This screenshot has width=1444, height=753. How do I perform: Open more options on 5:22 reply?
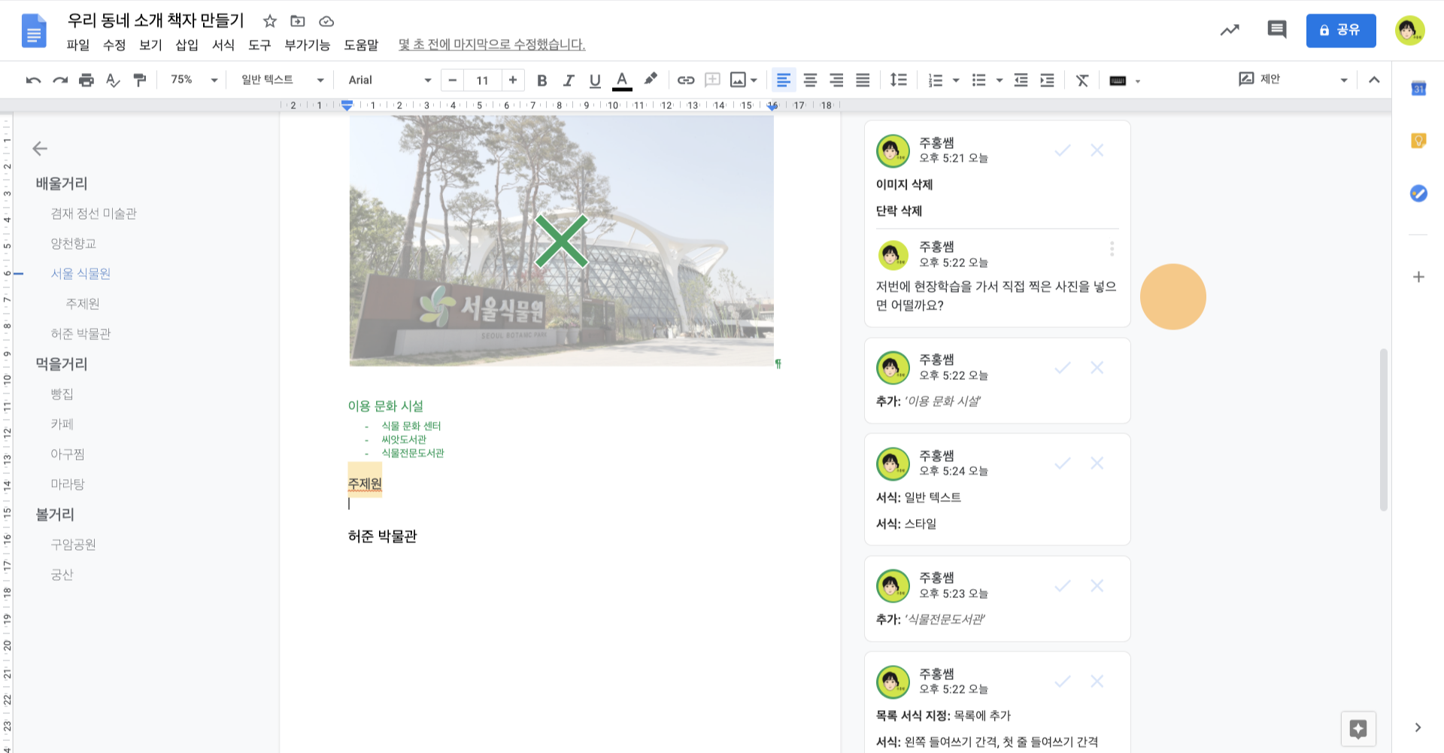coord(1112,249)
